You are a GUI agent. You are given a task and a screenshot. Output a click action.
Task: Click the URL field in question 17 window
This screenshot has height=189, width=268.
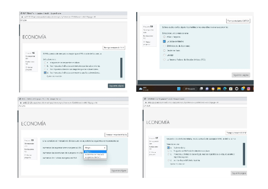point(183,103)
